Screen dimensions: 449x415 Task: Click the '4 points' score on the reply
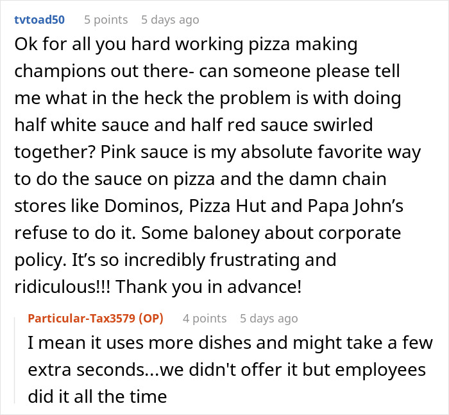coord(204,318)
